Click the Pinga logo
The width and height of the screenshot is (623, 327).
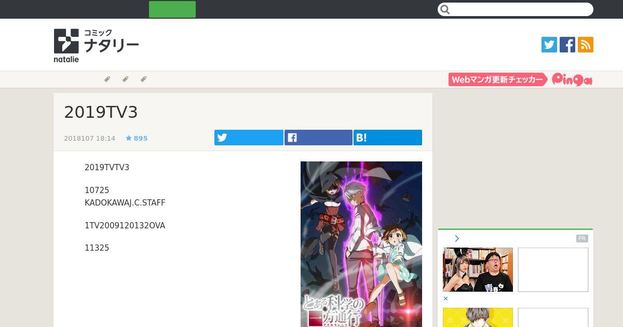pyautogui.click(x=572, y=79)
